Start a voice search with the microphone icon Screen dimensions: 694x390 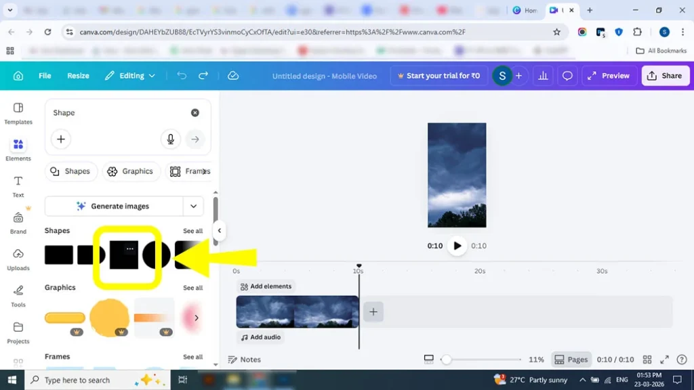[x=170, y=139]
